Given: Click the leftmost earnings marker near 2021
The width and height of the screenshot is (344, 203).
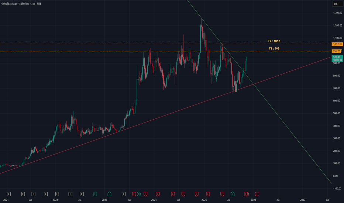Looking at the screenshot, I should pyautogui.click(x=8, y=194).
